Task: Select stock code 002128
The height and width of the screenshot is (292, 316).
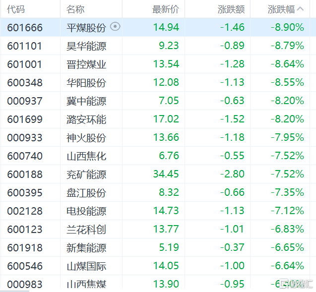Action: tap(25, 211)
